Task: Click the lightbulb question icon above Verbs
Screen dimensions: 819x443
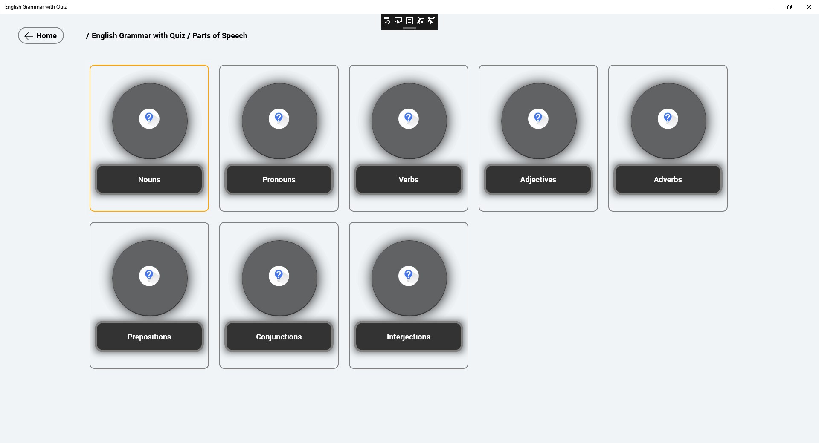Action: [x=409, y=118]
